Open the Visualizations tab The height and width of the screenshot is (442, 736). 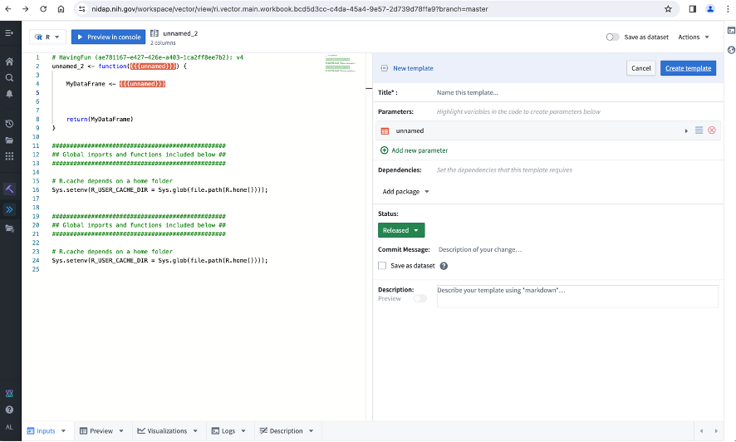tap(166, 431)
